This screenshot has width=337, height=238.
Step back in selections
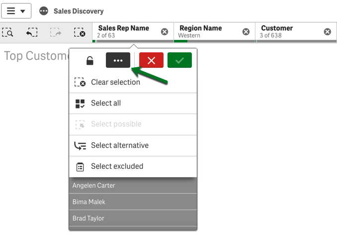(32, 32)
